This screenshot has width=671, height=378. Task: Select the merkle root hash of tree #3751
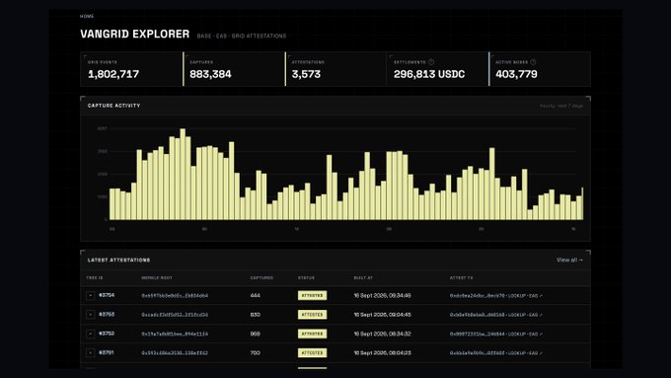tap(175, 353)
